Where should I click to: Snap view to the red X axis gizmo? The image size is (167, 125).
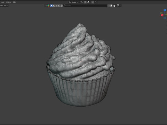coord(162,15)
